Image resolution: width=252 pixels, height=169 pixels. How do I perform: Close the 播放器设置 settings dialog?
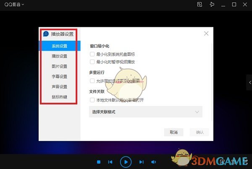point(206,34)
